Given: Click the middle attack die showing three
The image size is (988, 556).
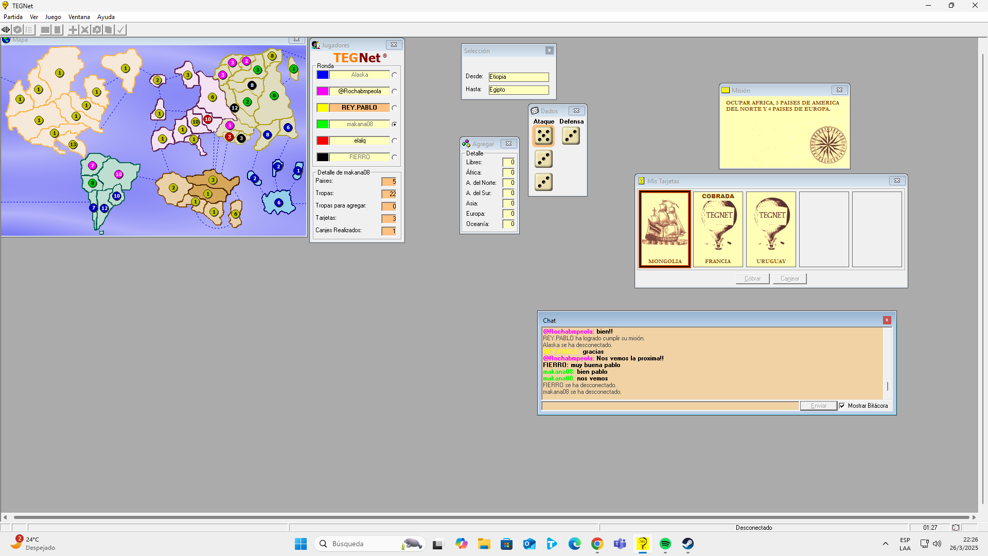Looking at the screenshot, I should click(x=543, y=159).
